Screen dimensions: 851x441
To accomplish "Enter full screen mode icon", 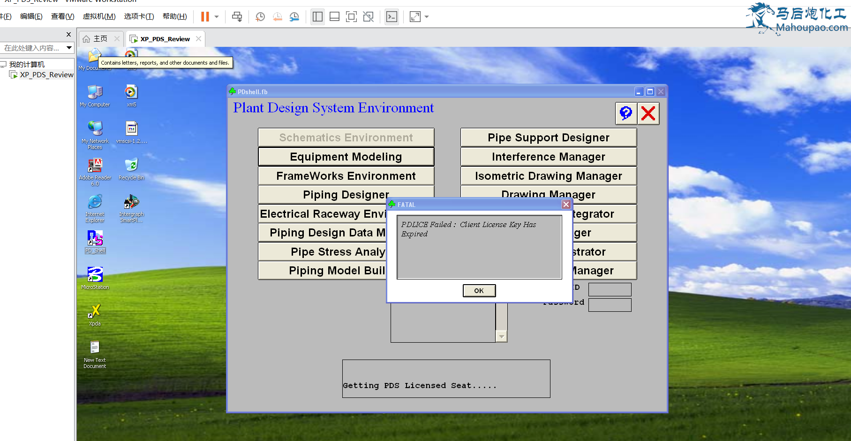I will click(351, 17).
